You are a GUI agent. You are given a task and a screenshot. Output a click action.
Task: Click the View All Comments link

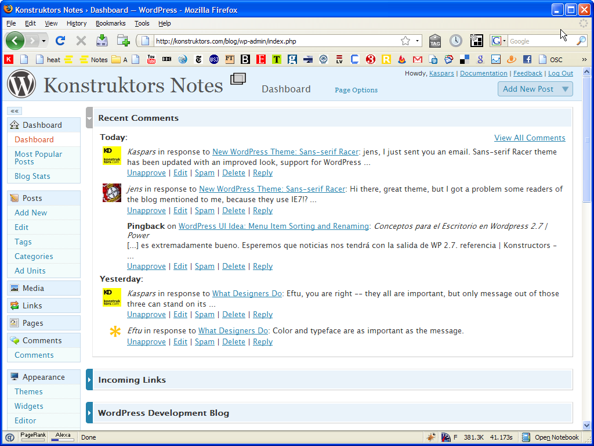pos(530,138)
